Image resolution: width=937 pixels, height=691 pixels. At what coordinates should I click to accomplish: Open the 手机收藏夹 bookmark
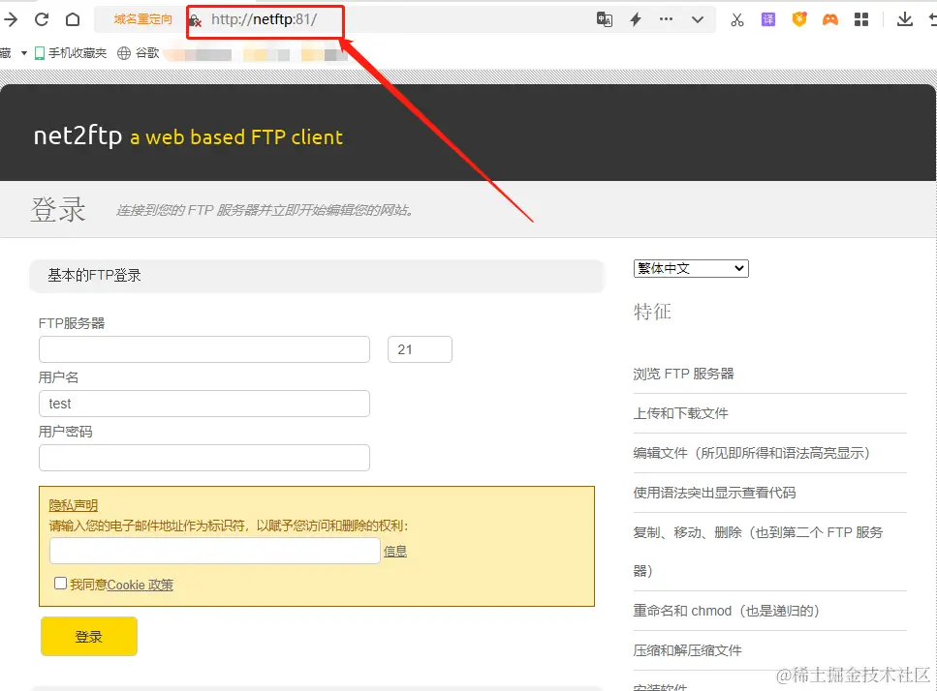click(x=71, y=53)
